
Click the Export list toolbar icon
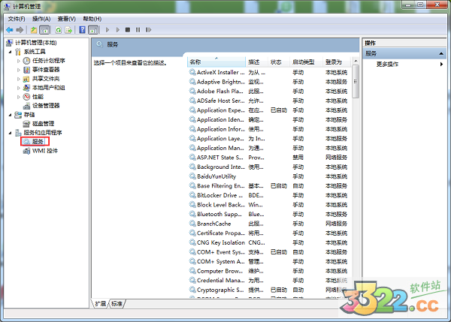point(68,29)
